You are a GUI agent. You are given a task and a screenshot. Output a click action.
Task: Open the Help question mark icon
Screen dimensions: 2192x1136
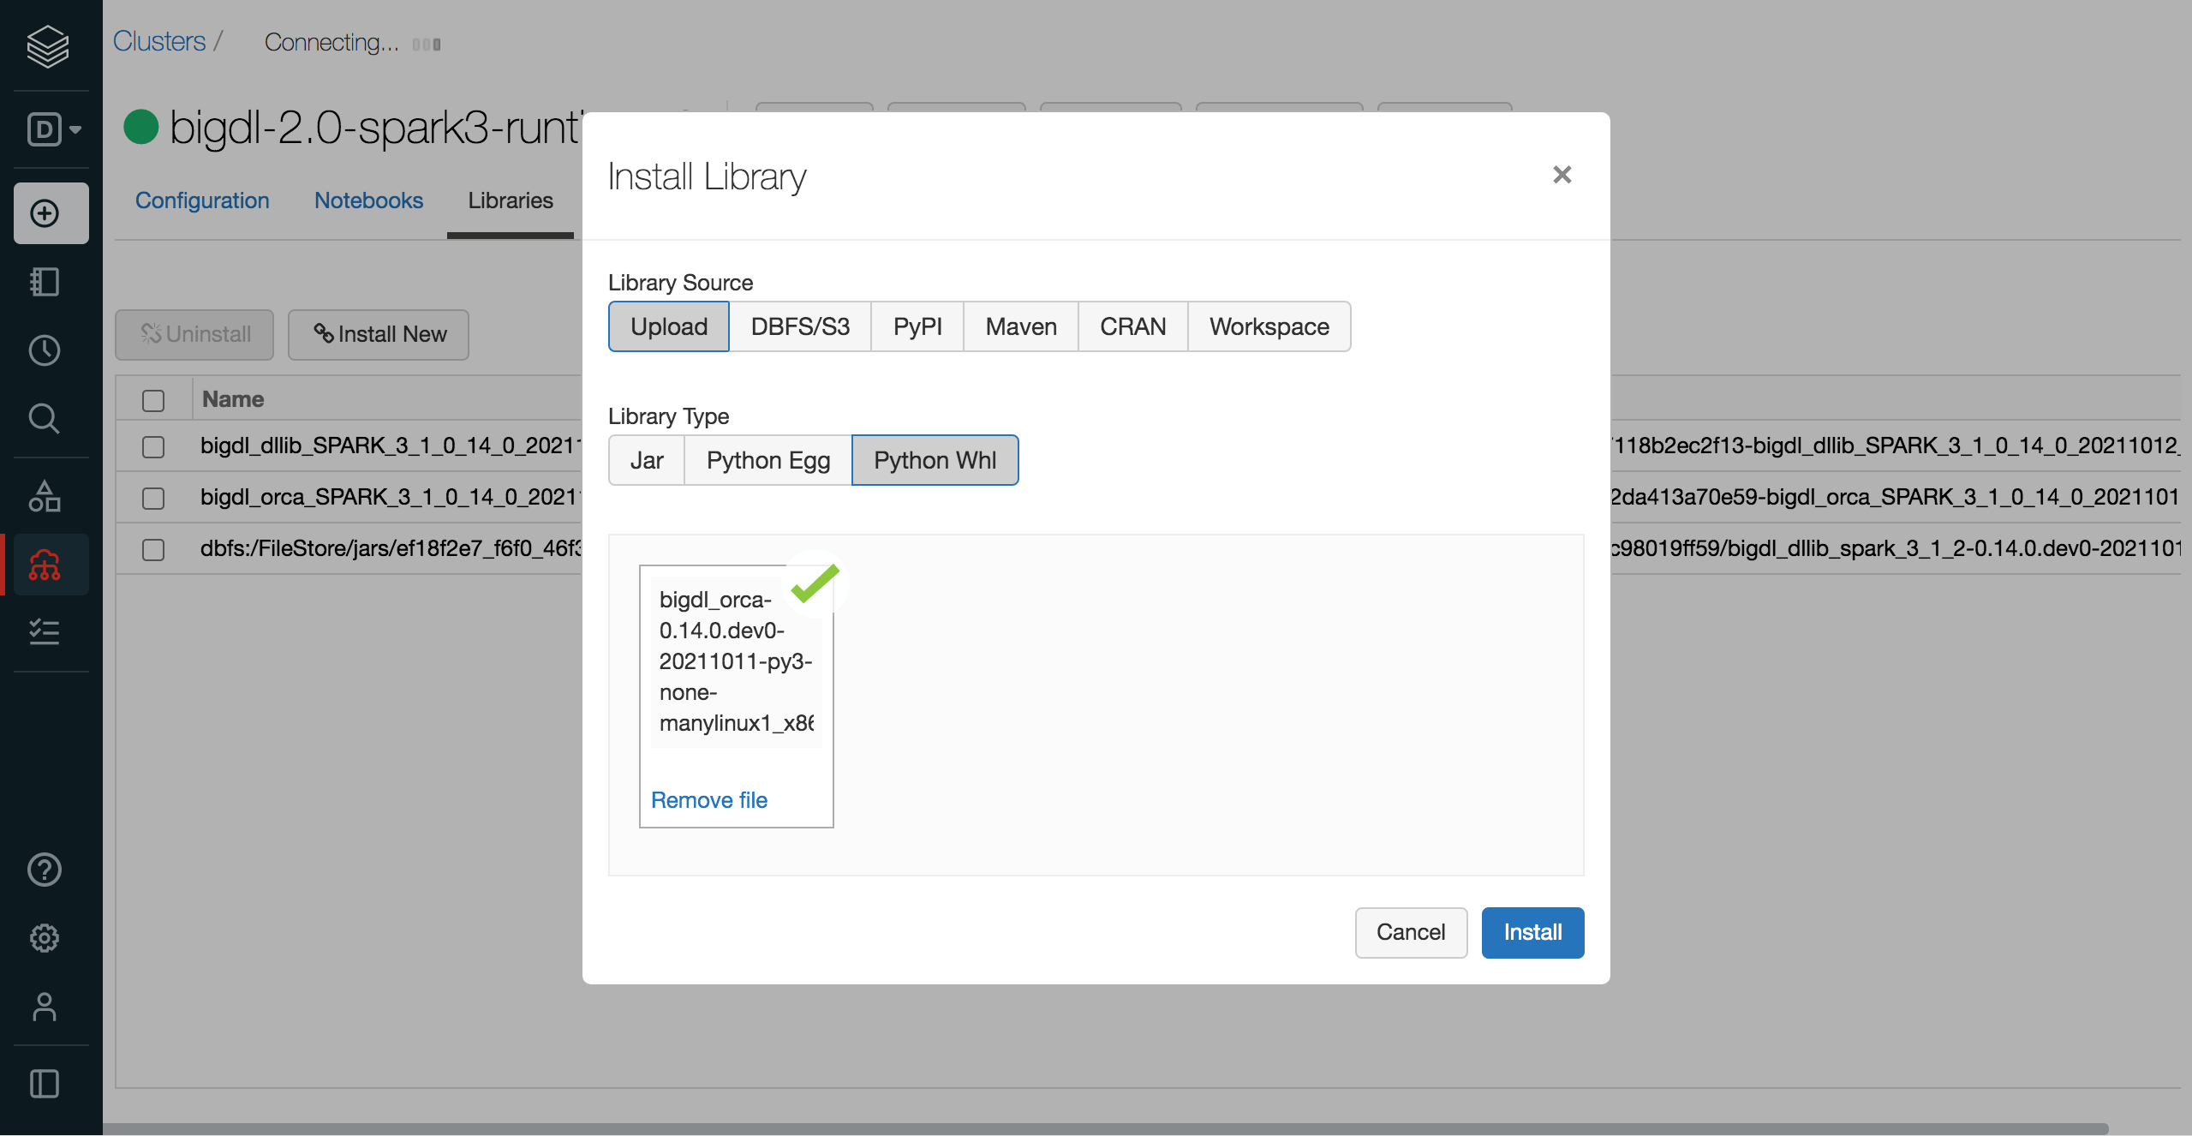point(45,870)
